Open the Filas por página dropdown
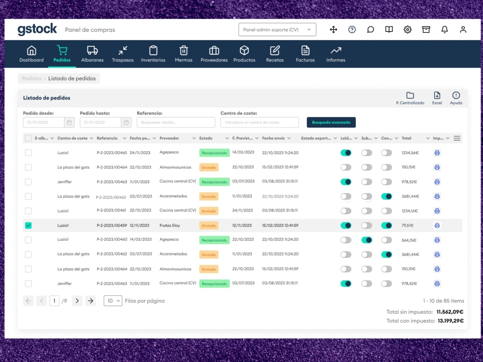Viewport: 483px width, 362px height. (x=113, y=300)
